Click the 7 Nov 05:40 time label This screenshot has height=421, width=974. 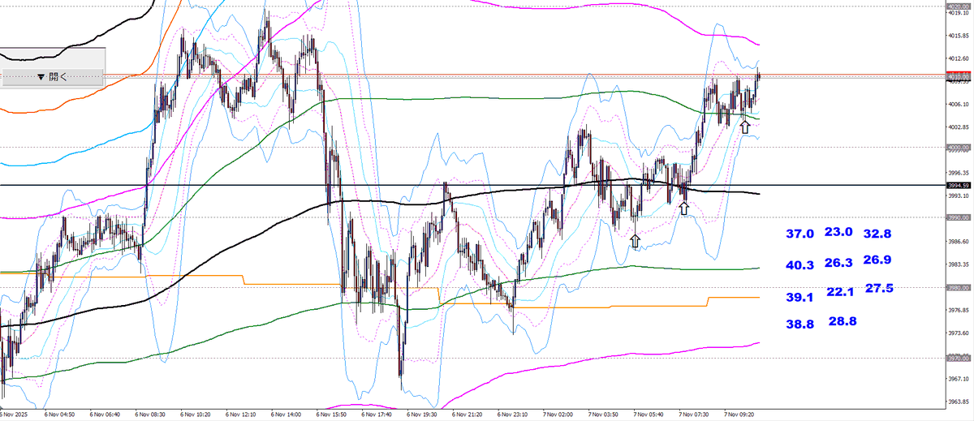(650, 414)
